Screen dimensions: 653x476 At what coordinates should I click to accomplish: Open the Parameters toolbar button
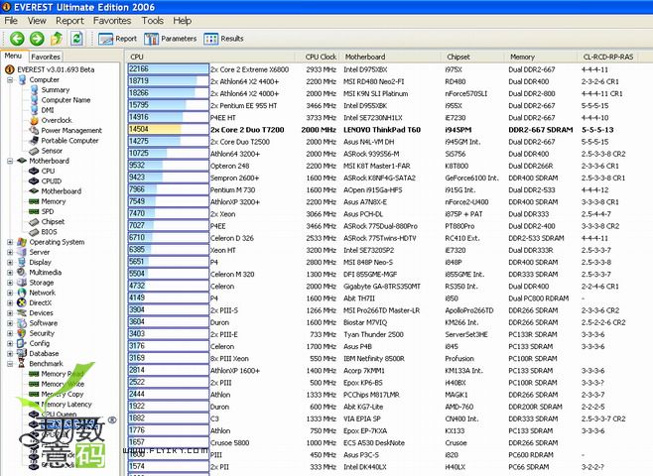point(171,39)
